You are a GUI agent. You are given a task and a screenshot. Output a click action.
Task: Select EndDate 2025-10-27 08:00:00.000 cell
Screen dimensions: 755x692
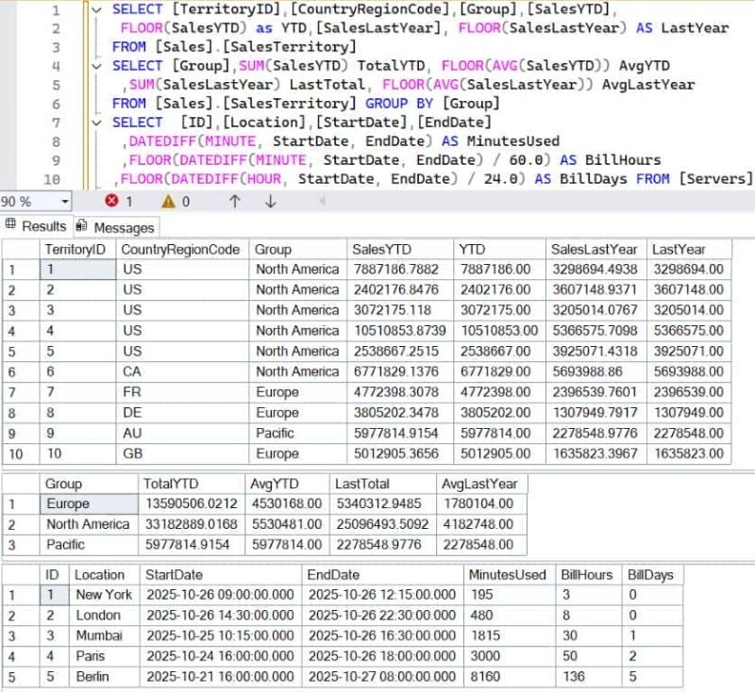[383, 677]
